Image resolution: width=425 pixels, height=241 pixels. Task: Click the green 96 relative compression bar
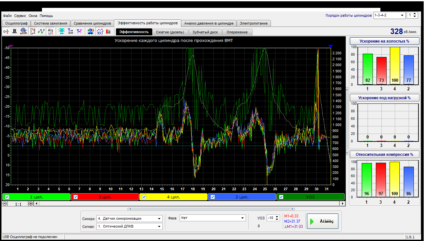coord(367,180)
